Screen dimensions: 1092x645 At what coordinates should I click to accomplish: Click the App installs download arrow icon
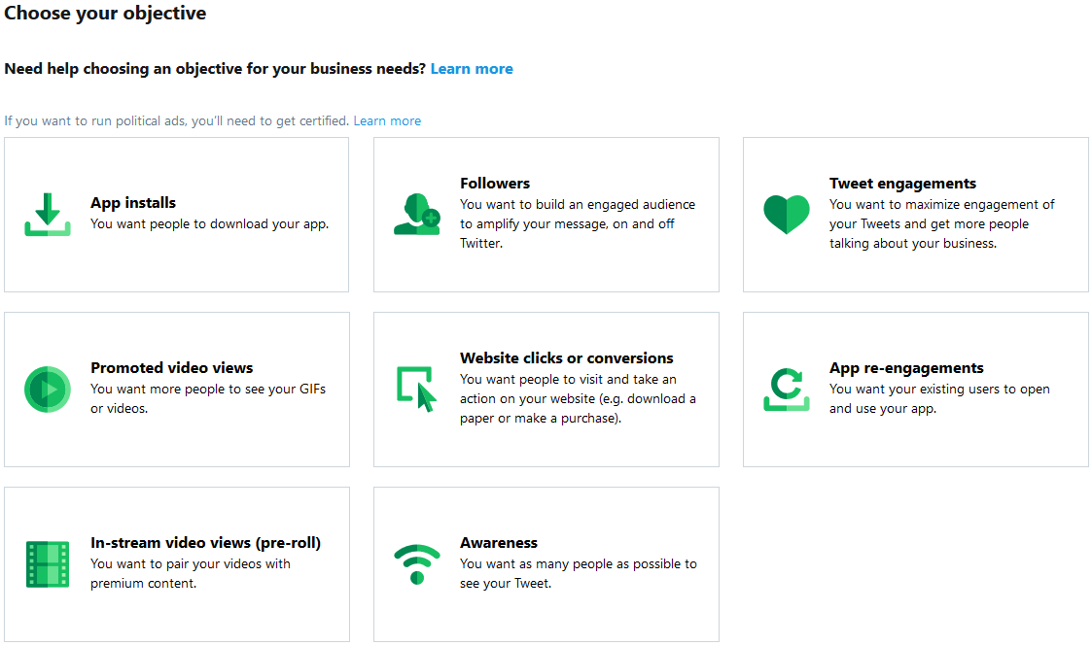tap(48, 214)
